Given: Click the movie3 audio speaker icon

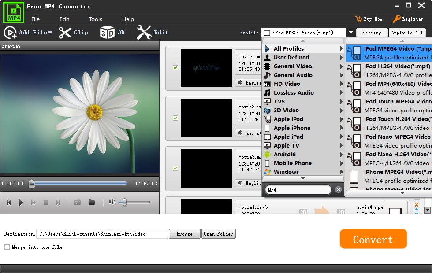Looking at the screenshot, I should click(240, 183).
